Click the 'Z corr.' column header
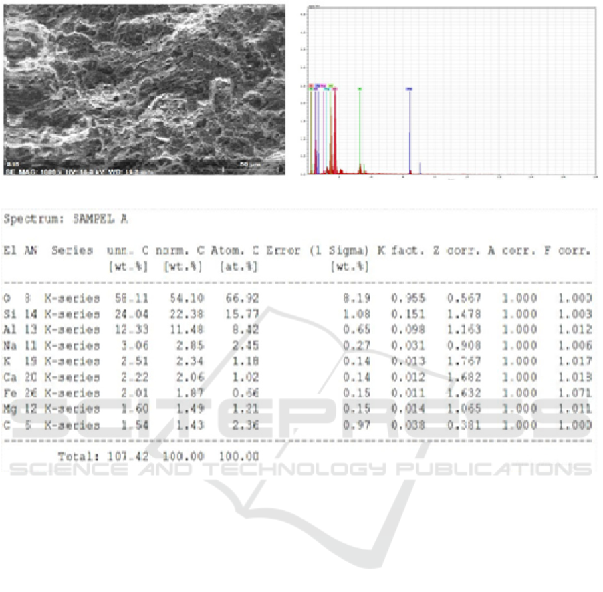The image size is (603, 592). [x=461, y=251]
